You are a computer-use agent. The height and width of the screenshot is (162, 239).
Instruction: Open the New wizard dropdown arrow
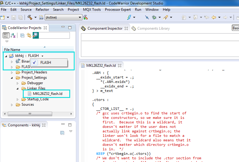point(8,17)
